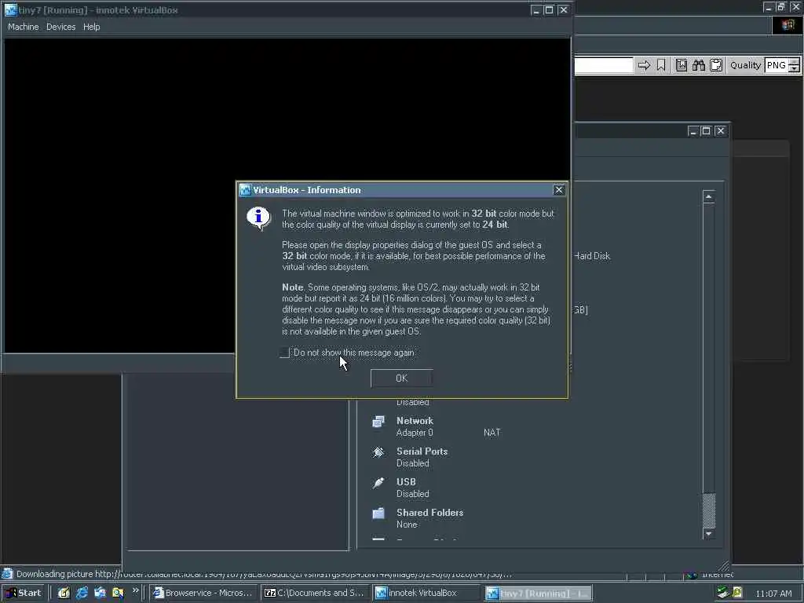804x603 pixels.
Task: Click the network connection tray icon
Action: point(722,593)
